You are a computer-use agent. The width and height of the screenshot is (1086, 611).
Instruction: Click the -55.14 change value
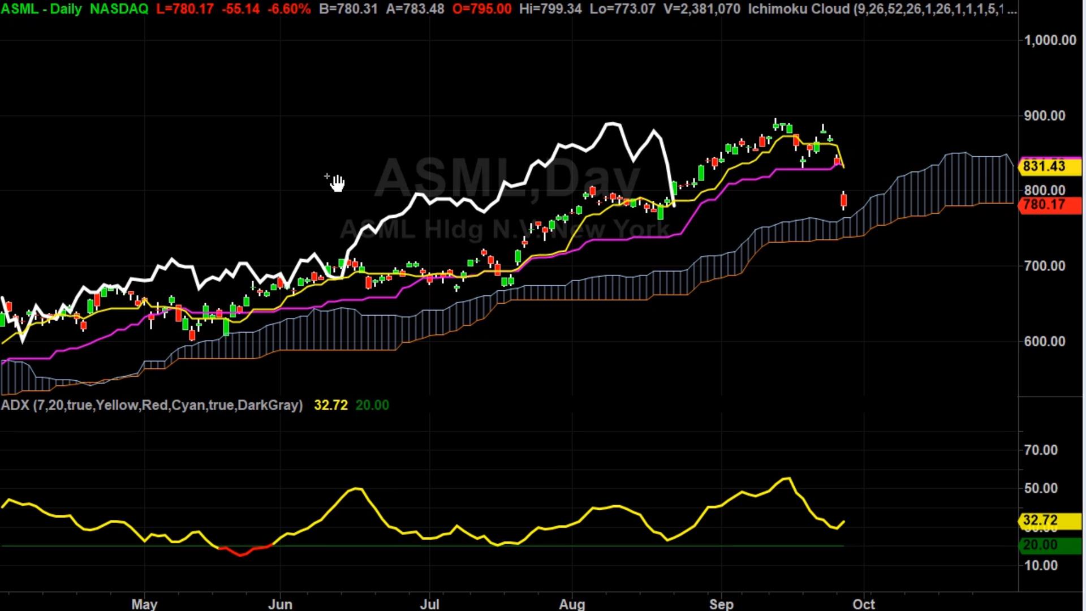point(242,9)
